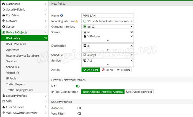Click the info icon next to Name
Image resolution: width=193 pixels, height=117 pixels.
[61, 16]
